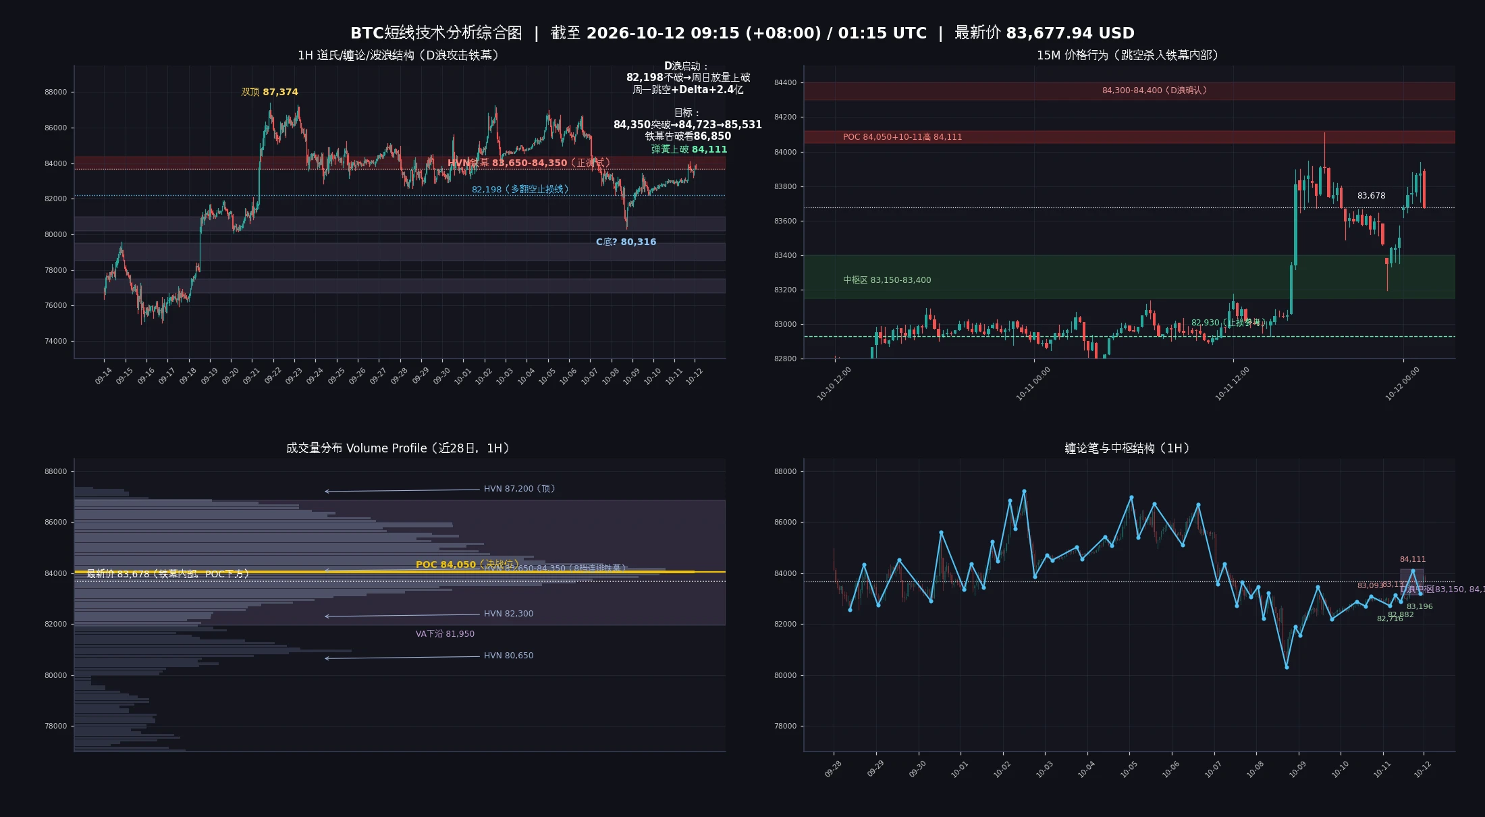
Task: Click the green 中枢区 83,150-83,400 zone label
Action: point(887,280)
